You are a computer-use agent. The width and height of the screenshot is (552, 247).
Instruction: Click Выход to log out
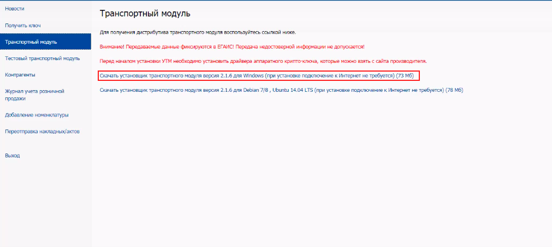[x=13, y=155]
